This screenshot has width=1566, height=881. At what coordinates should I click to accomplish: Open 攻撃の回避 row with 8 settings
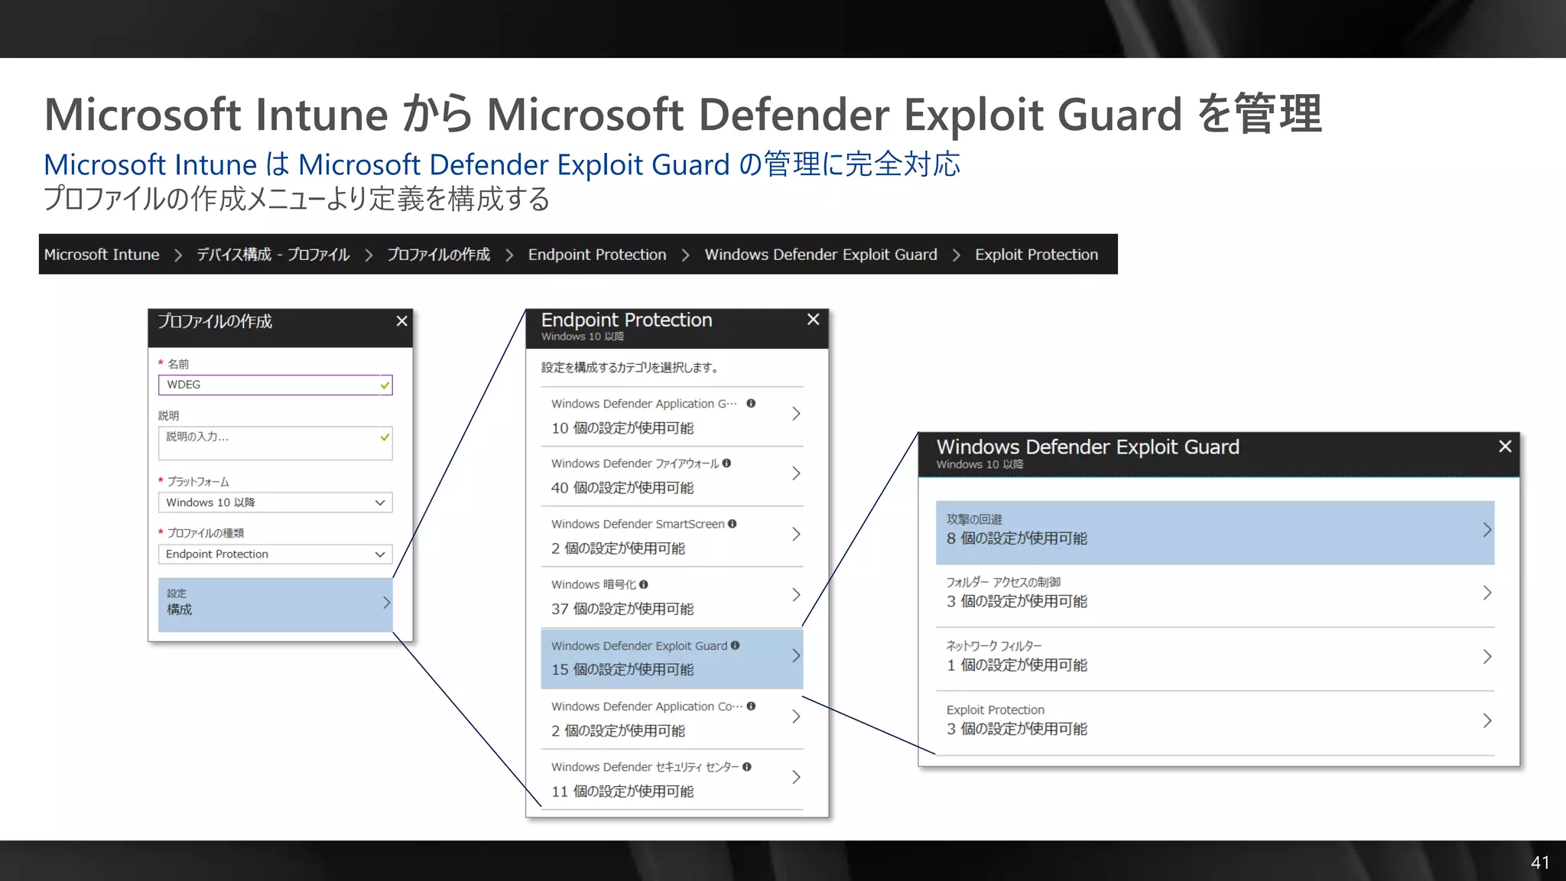1215,532
